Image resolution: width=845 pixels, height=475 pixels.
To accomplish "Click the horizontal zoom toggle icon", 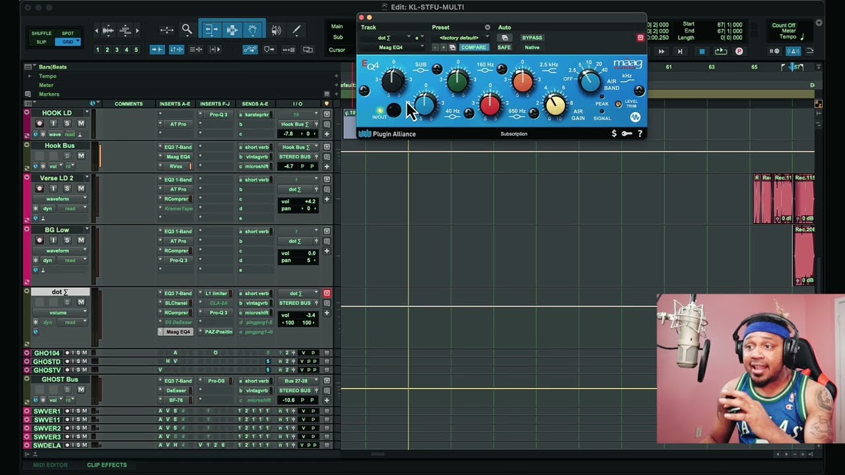I will pos(167,30).
